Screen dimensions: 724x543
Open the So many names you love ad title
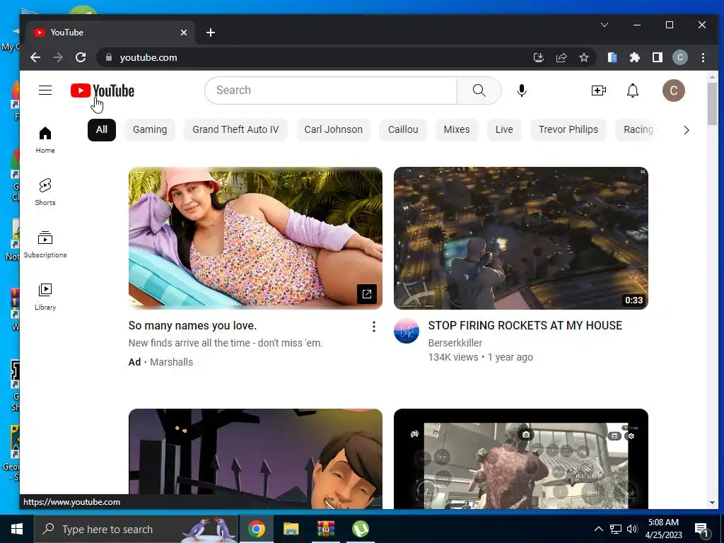point(192,325)
